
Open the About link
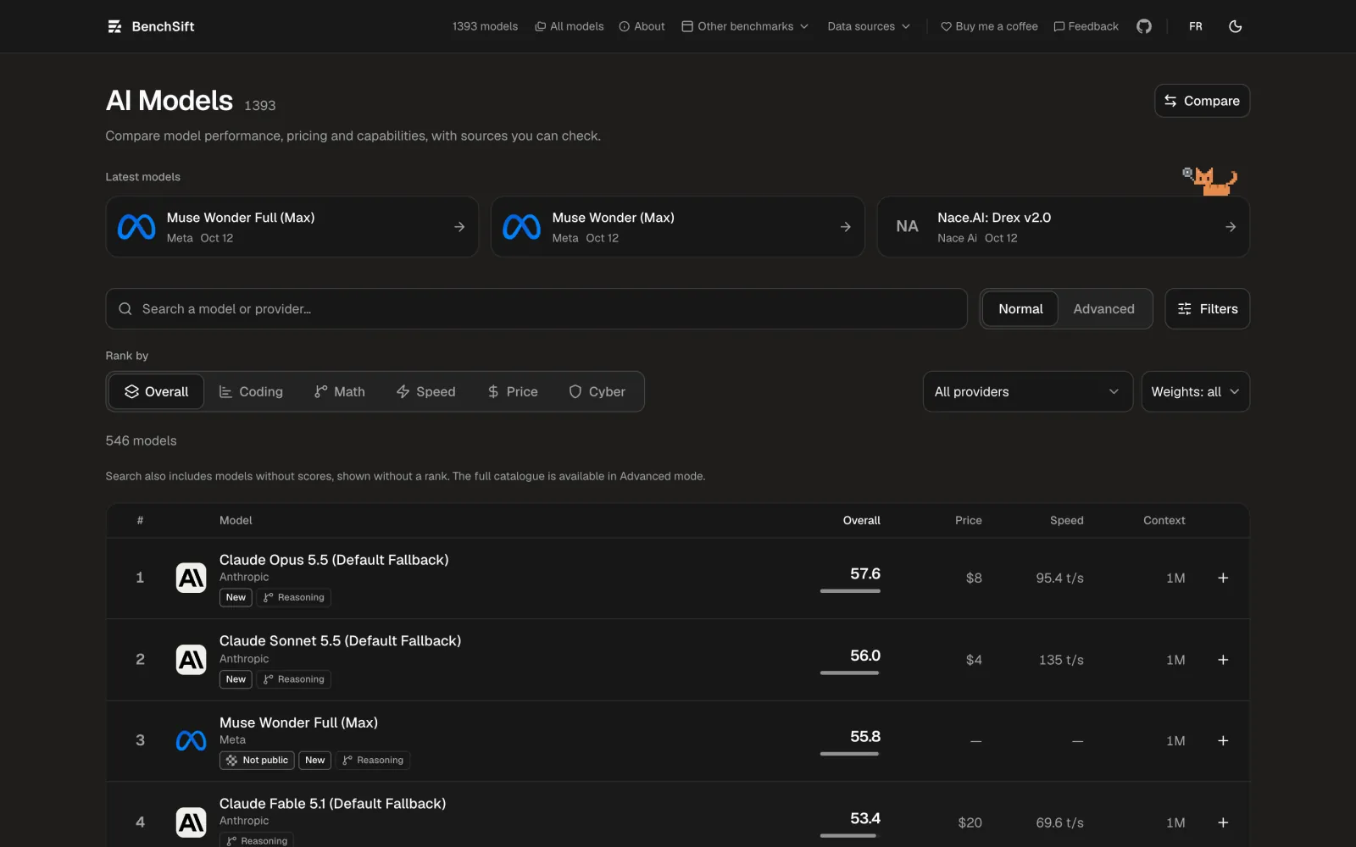pos(642,26)
